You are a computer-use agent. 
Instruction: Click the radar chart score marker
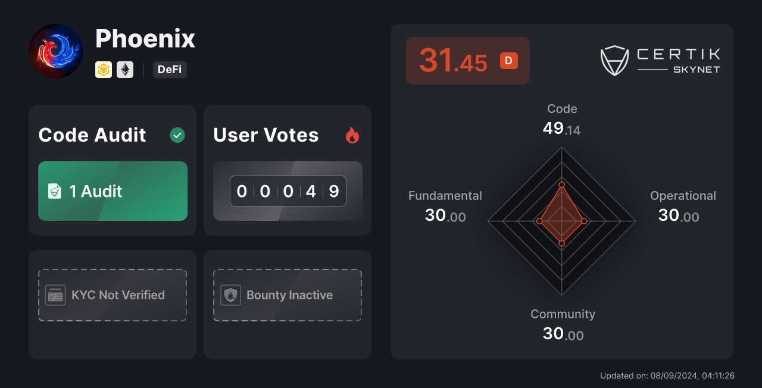click(x=562, y=184)
